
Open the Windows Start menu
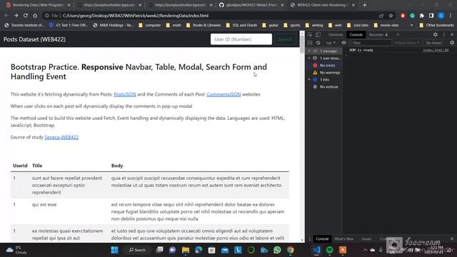114,250
